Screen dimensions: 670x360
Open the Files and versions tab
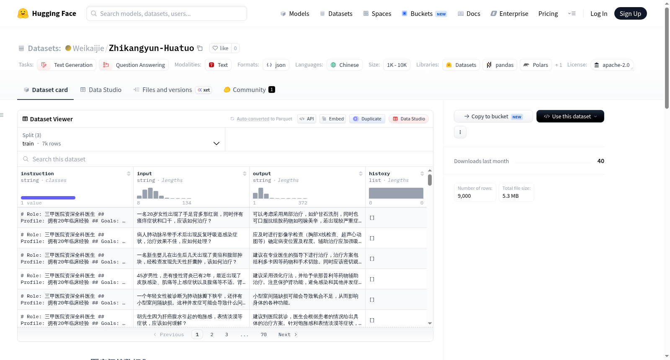(173, 90)
